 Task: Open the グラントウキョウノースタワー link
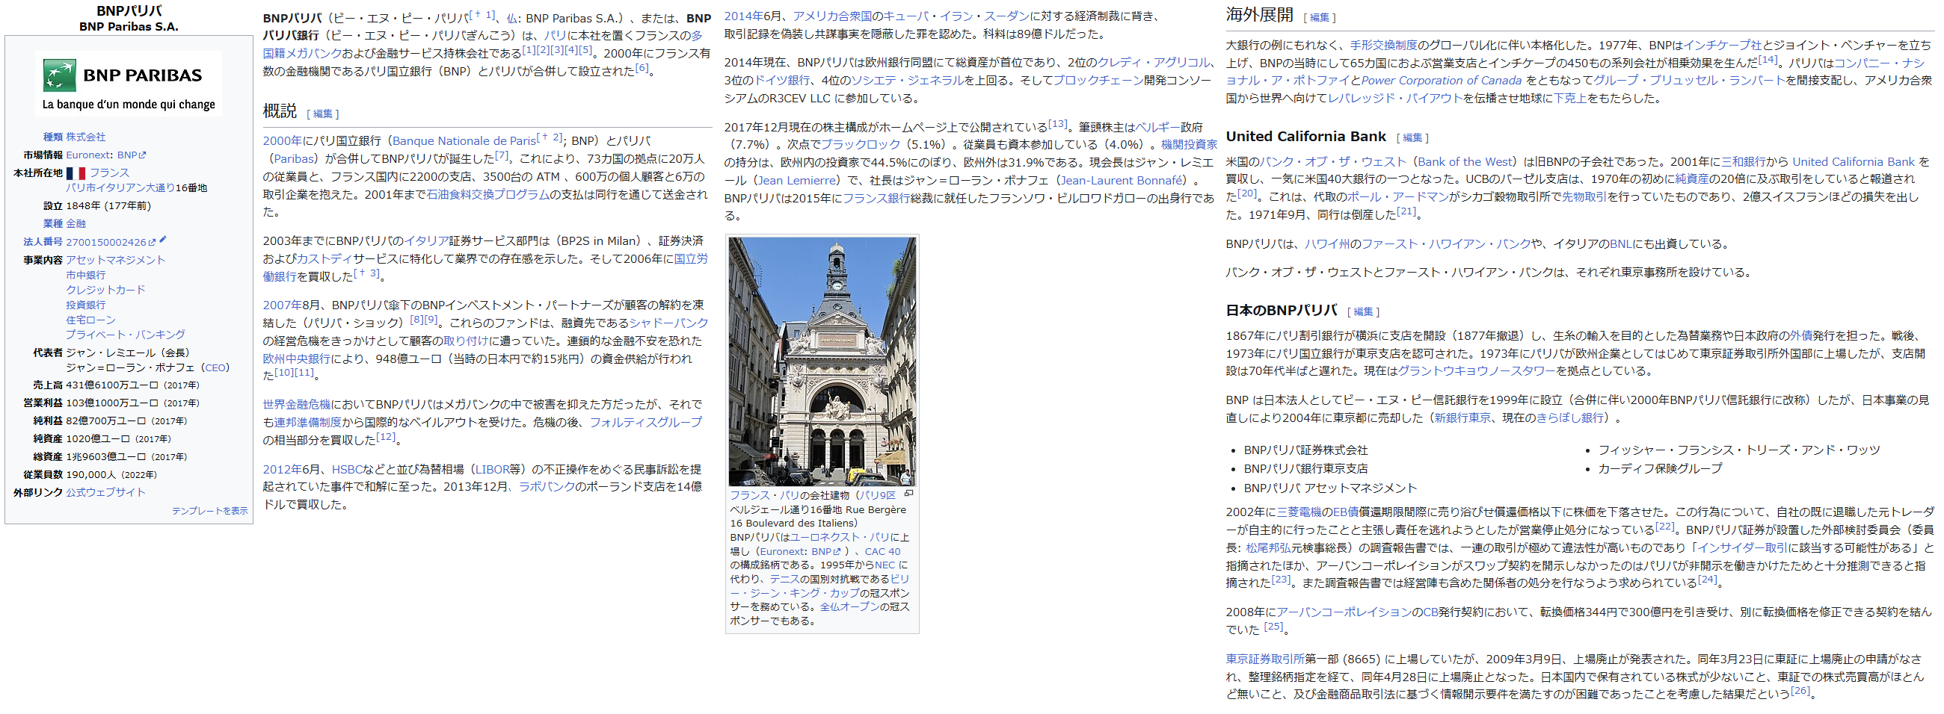[1477, 372]
